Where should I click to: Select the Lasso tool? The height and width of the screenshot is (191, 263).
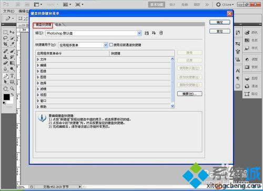pyautogui.click(x=5, y=38)
